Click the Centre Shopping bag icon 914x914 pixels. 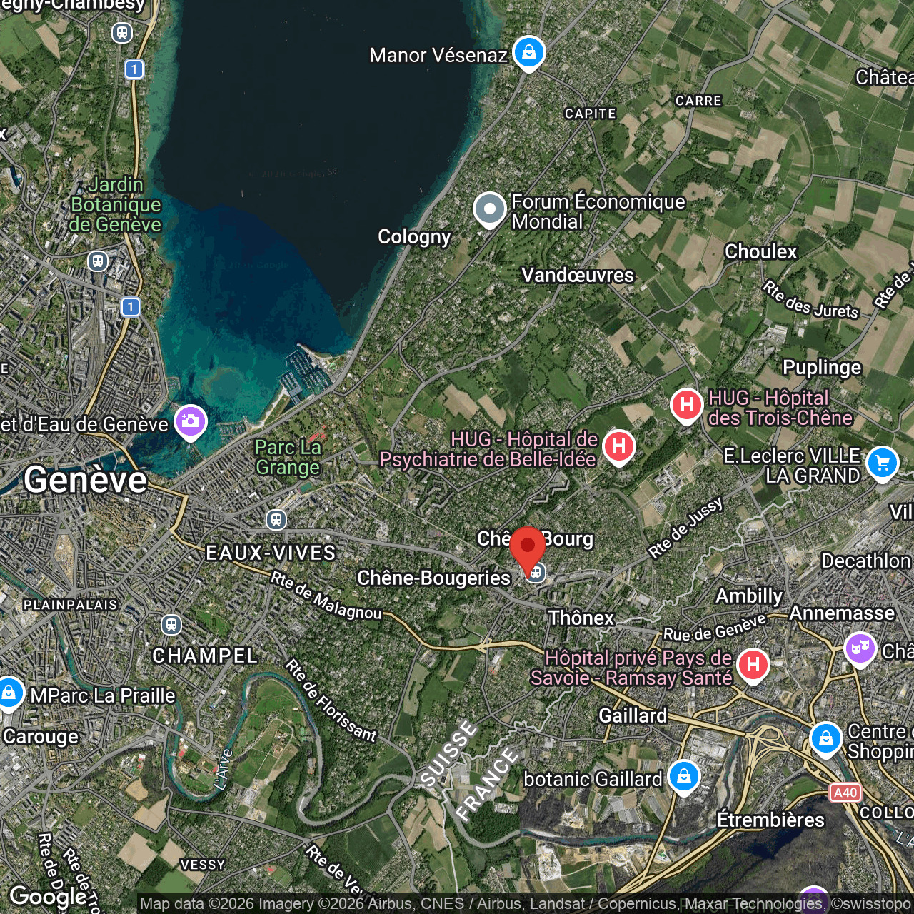(826, 739)
